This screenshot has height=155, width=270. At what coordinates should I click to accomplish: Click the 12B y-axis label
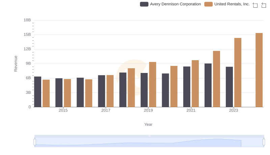pos(27,49)
